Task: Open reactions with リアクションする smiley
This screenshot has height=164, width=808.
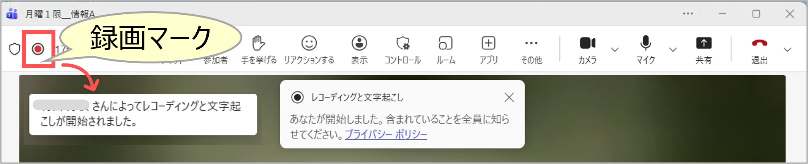Action: (309, 50)
